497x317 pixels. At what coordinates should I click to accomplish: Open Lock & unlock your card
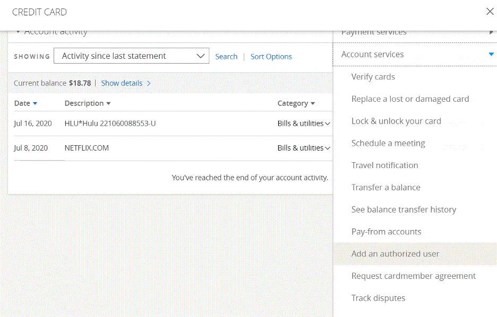(396, 121)
